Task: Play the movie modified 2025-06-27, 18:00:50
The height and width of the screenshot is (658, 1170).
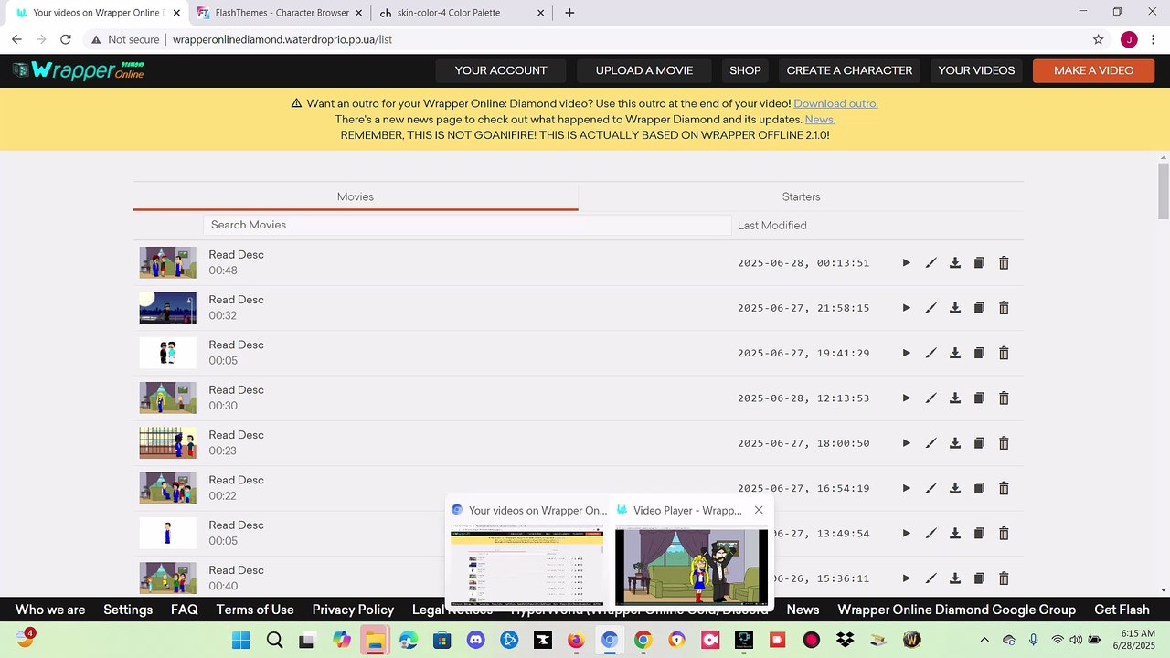Action: tap(906, 443)
